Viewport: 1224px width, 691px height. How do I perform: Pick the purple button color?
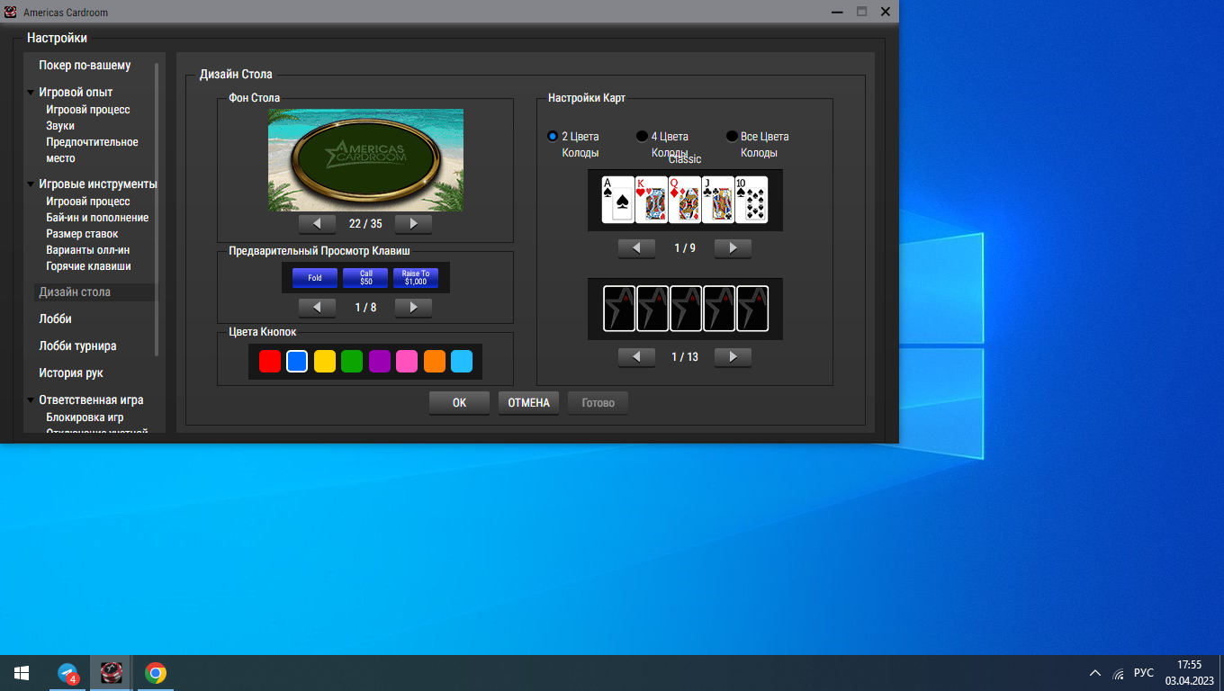tap(380, 362)
